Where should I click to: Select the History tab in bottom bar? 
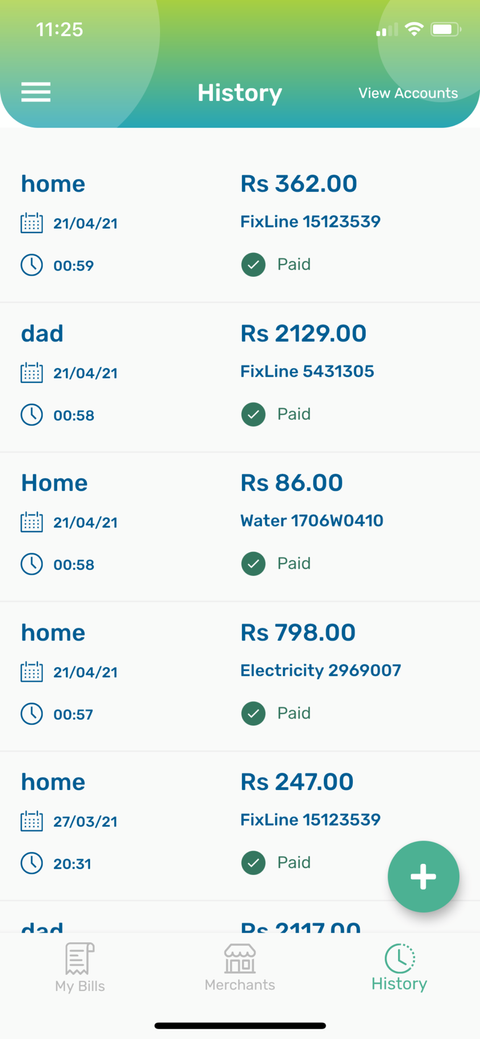(x=399, y=968)
